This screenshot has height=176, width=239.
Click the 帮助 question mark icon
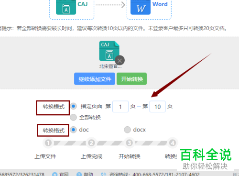[79, 174]
